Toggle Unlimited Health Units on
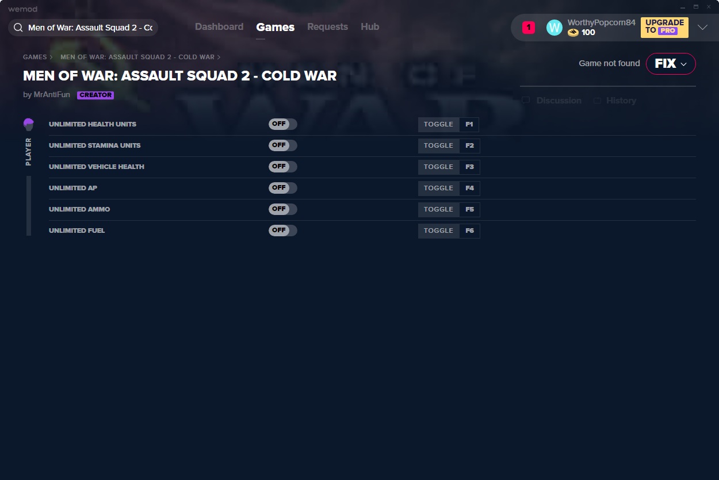 click(x=283, y=124)
